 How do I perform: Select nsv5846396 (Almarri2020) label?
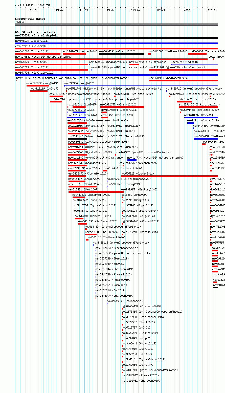click(x=117, y=52)
